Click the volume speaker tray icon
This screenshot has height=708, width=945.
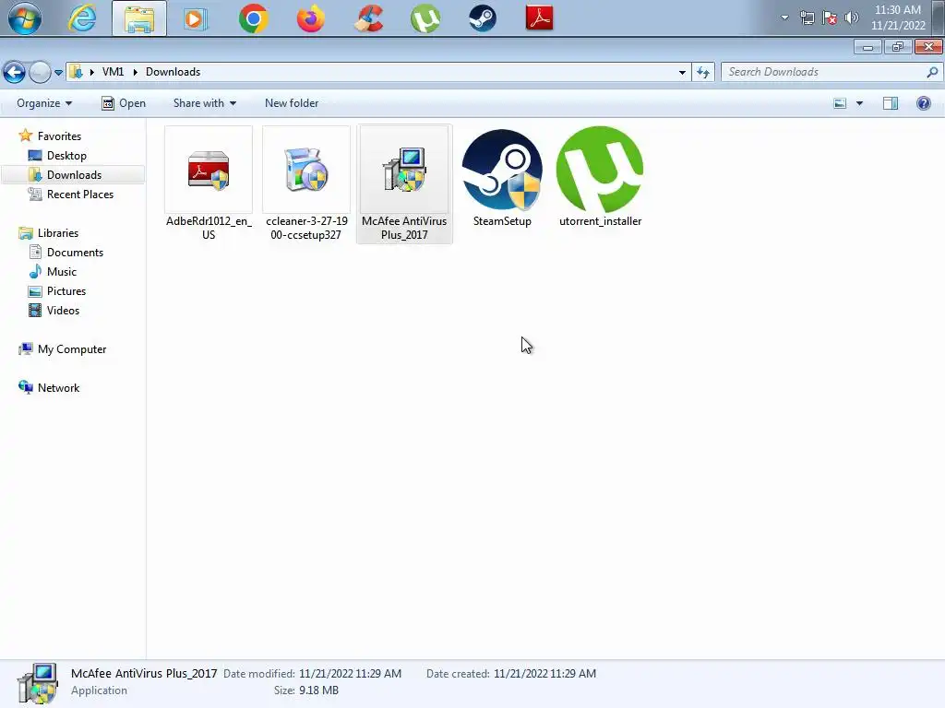[x=851, y=18]
